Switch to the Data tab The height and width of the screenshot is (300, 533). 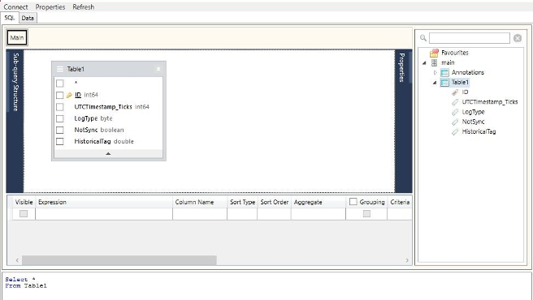coord(28,18)
